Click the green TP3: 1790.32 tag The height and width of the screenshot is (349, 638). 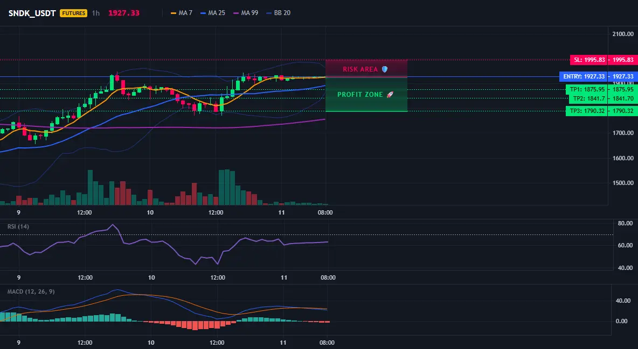point(587,111)
